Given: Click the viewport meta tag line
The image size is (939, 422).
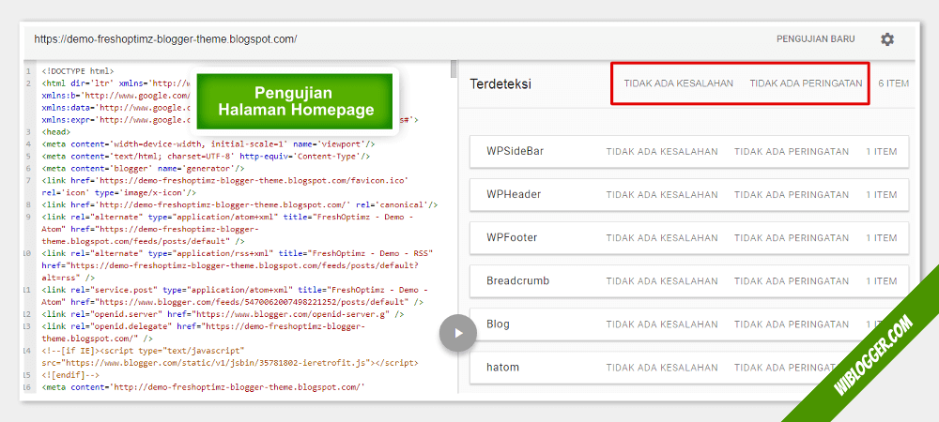Looking at the screenshot, I should [x=208, y=144].
